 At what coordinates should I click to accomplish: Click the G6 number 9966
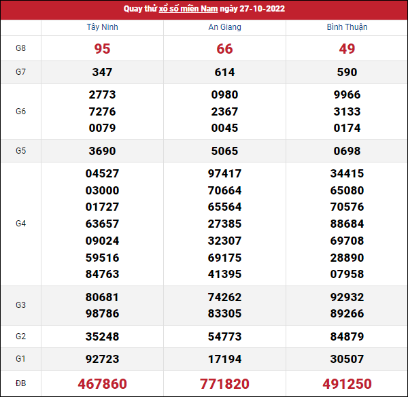[x=347, y=94]
